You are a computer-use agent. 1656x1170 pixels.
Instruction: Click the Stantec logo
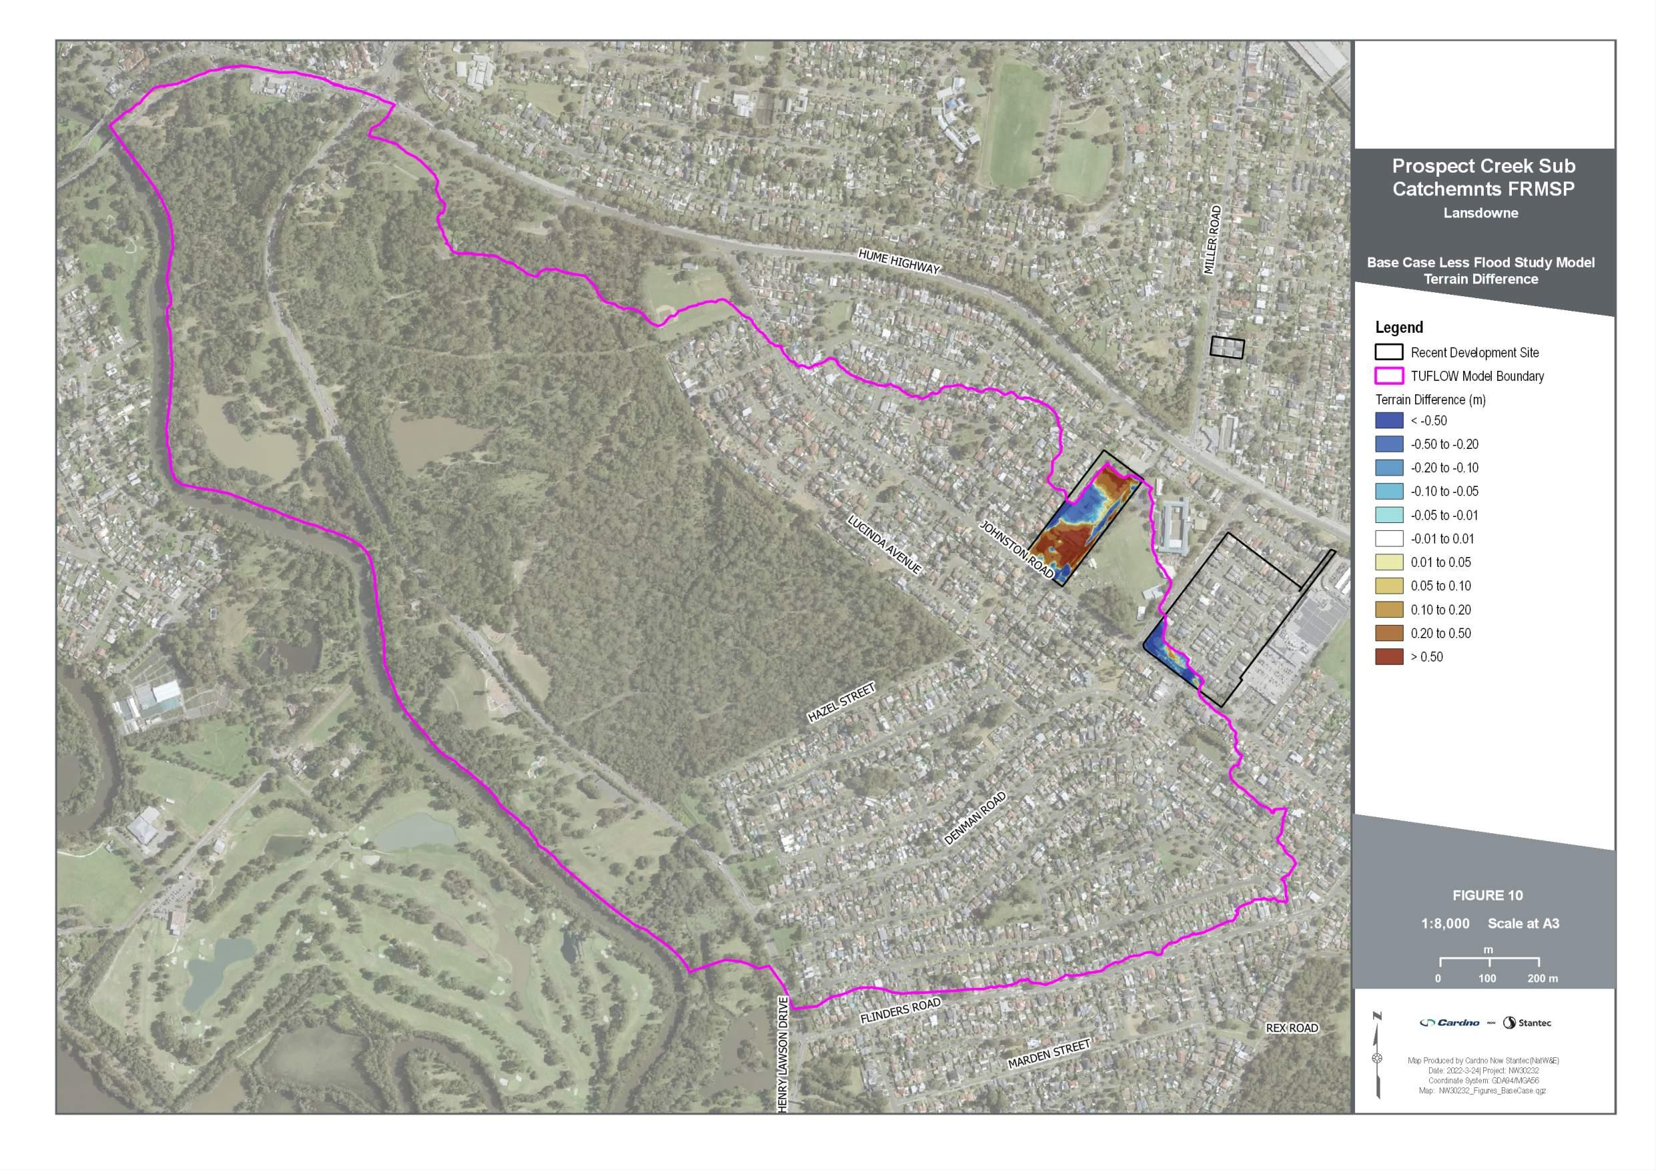click(1527, 1022)
